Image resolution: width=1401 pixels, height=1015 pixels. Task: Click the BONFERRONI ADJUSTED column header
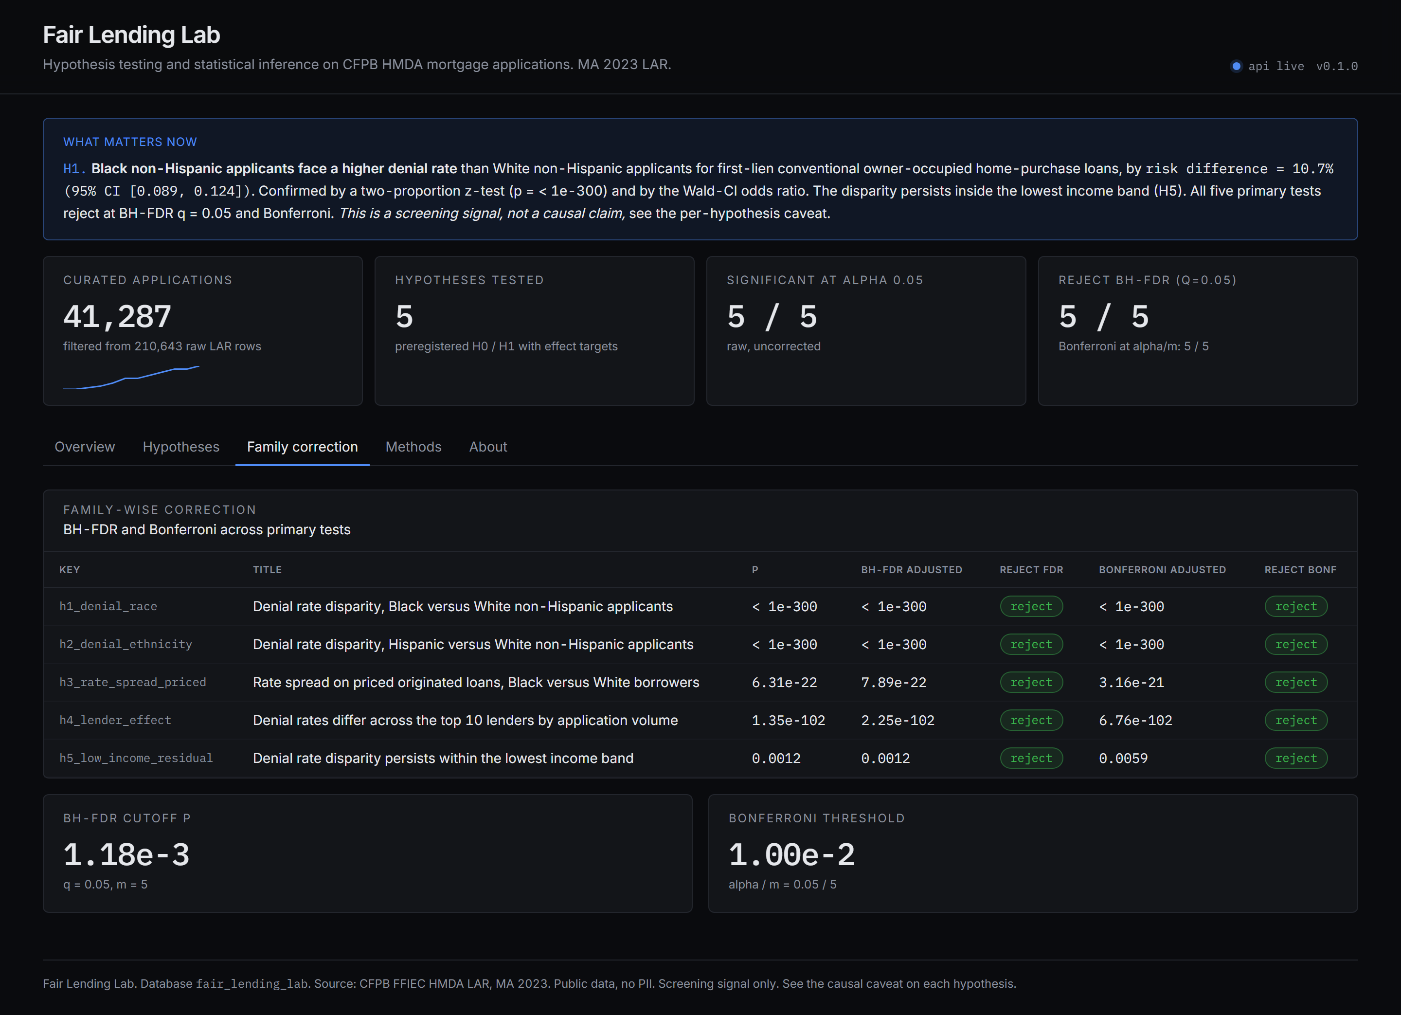1162,570
